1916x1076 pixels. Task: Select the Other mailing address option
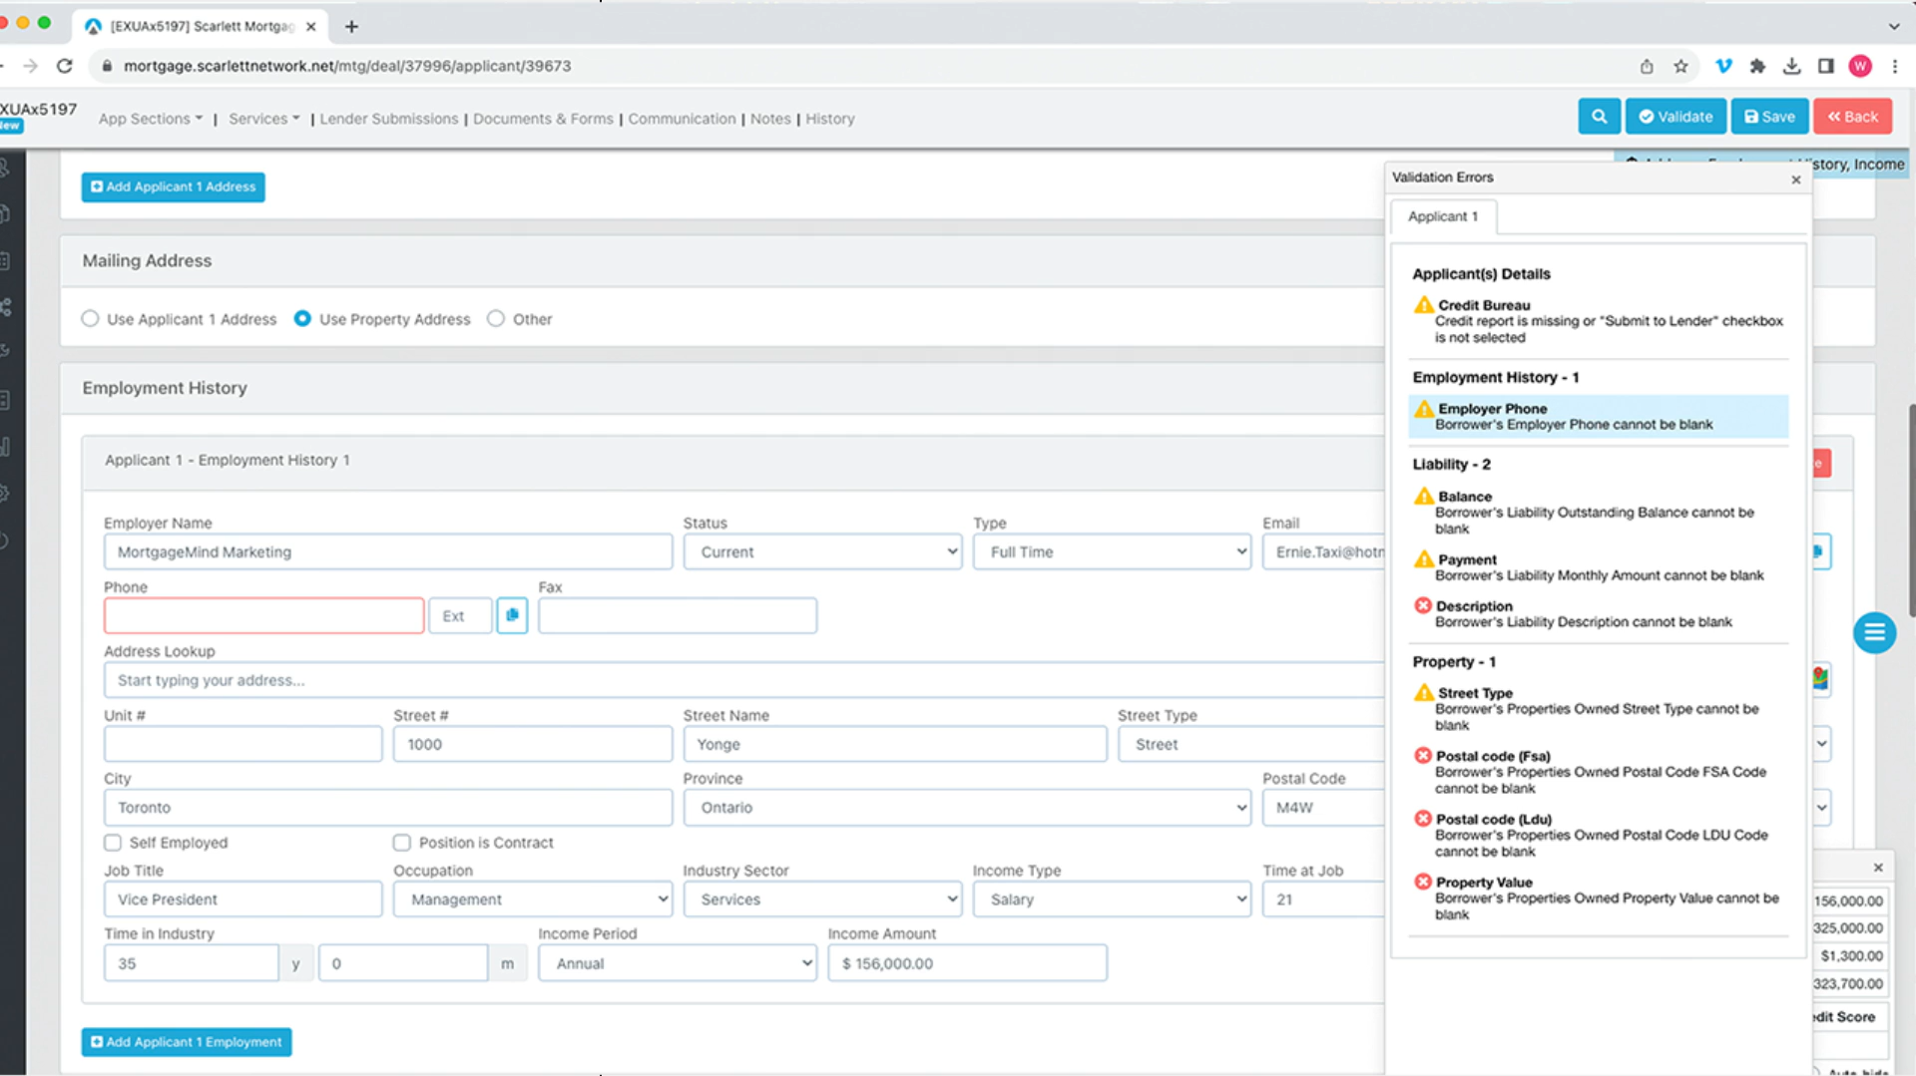tap(496, 319)
